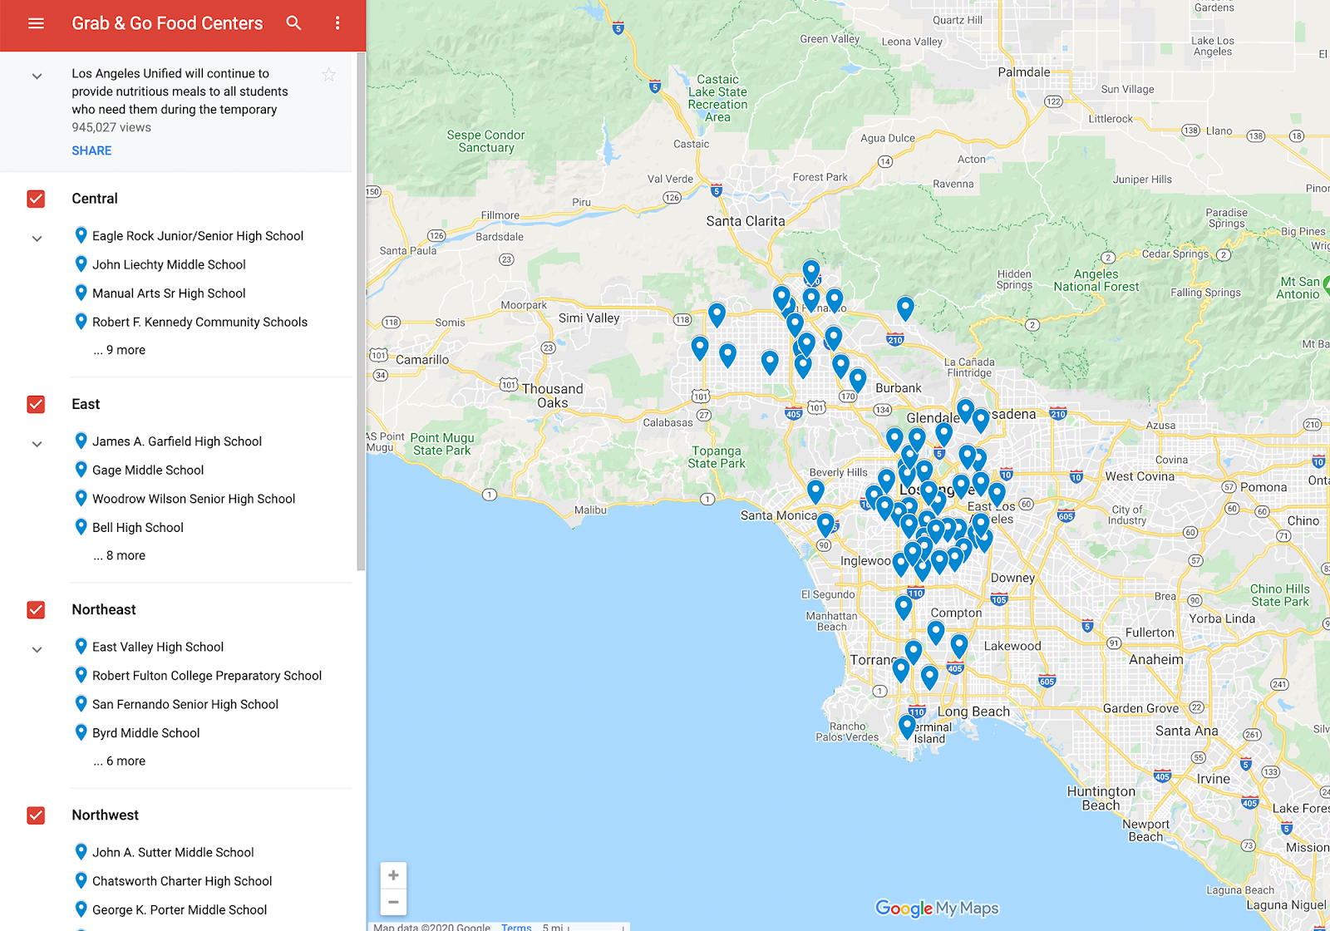This screenshot has height=931, width=1330.
Task: Select John Liechty Middle School
Action: (x=169, y=264)
